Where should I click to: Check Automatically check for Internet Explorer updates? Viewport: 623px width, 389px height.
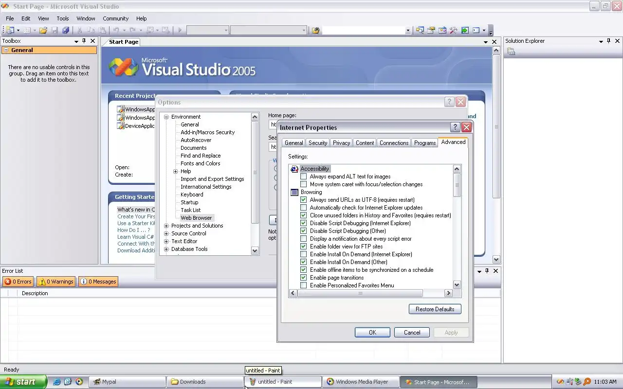304,208
